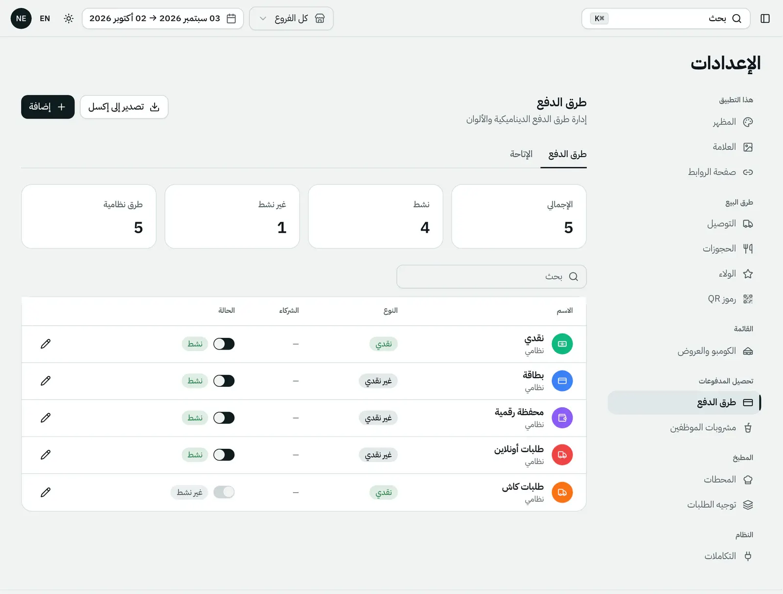Click purple wallet icon for محفظة رقمية
This screenshot has width=783, height=594.
[562, 418]
